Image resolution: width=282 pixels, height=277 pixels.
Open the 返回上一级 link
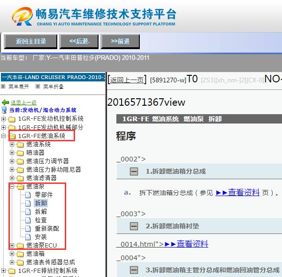24,102
